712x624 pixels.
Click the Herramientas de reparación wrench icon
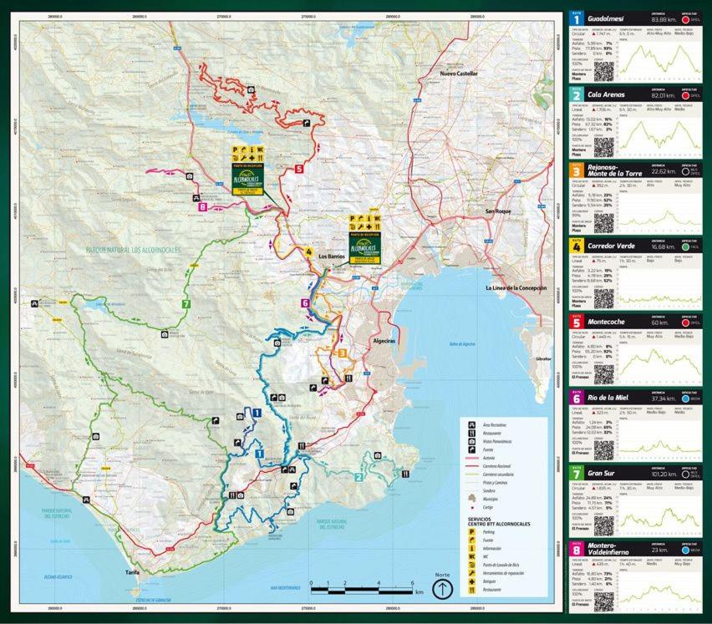click(x=472, y=571)
